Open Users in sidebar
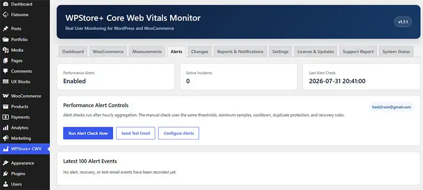This screenshot has height=190, width=423. (25, 184)
